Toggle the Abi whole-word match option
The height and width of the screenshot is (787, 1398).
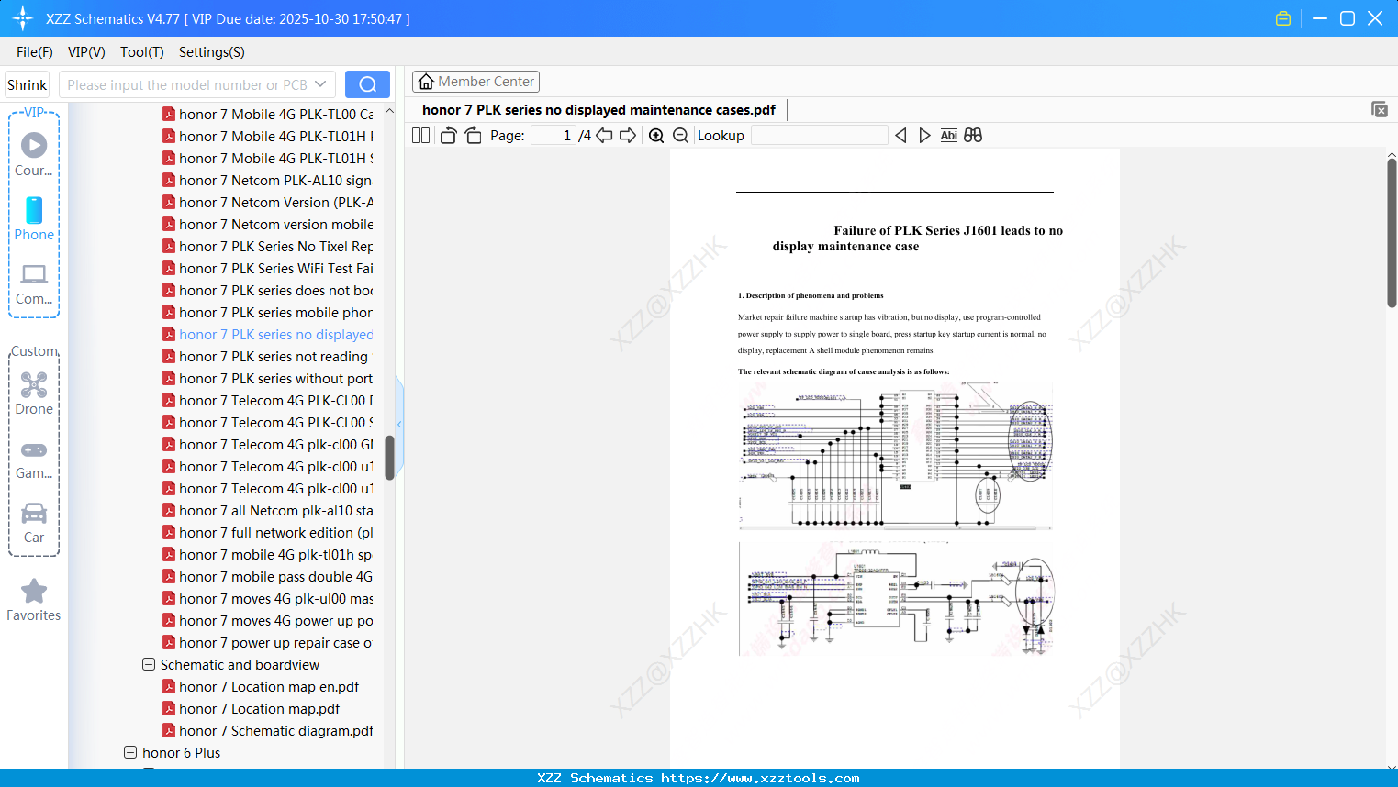[x=949, y=136]
